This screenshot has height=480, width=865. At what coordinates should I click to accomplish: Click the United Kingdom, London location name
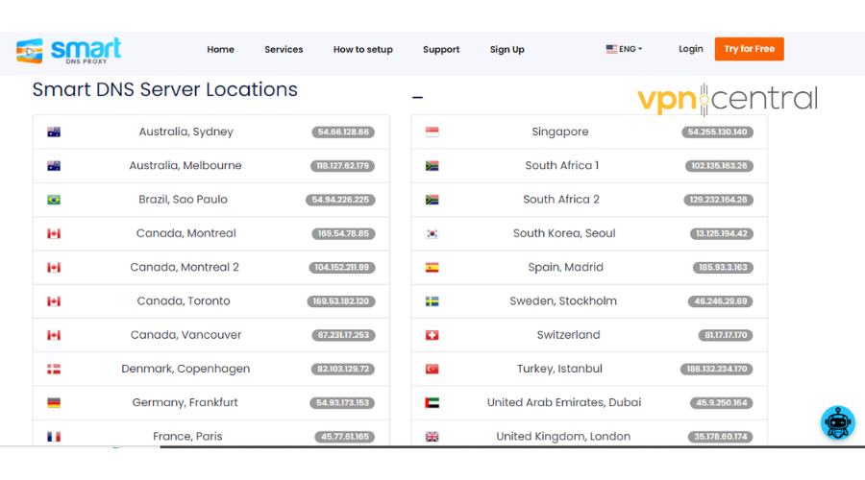(x=563, y=437)
